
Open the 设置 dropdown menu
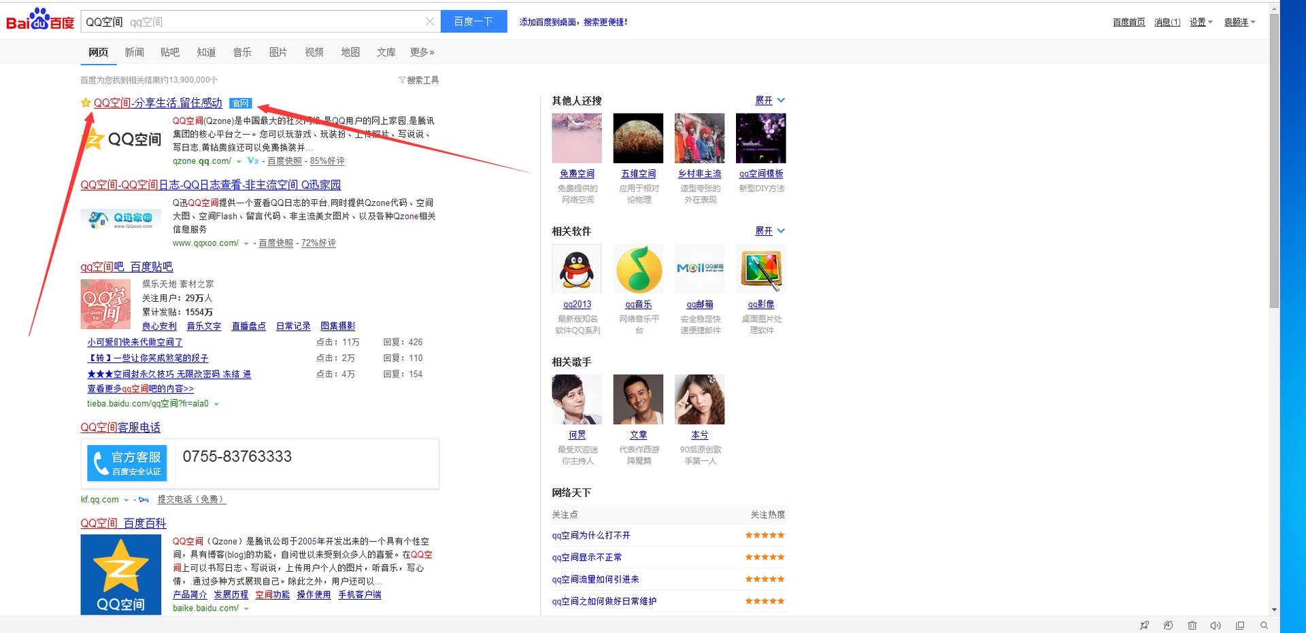[x=1201, y=22]
